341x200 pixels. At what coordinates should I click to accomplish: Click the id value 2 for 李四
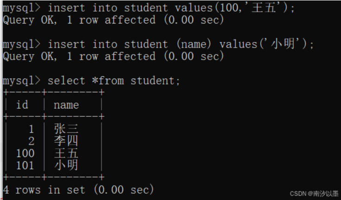[31, 141]
